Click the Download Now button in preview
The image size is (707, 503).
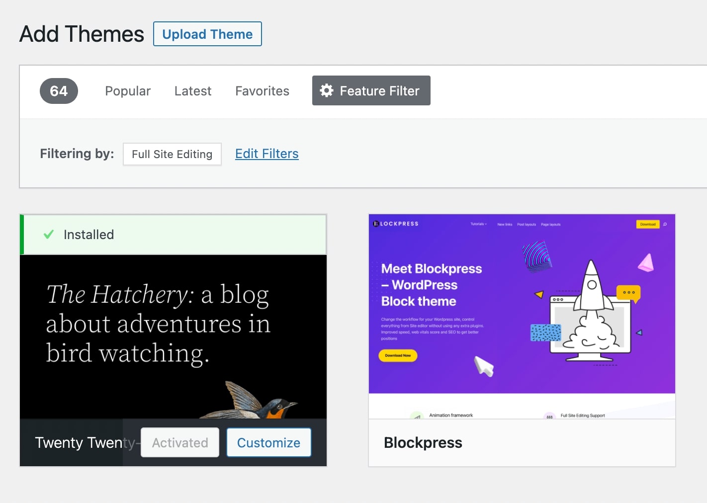click(398, 356)
